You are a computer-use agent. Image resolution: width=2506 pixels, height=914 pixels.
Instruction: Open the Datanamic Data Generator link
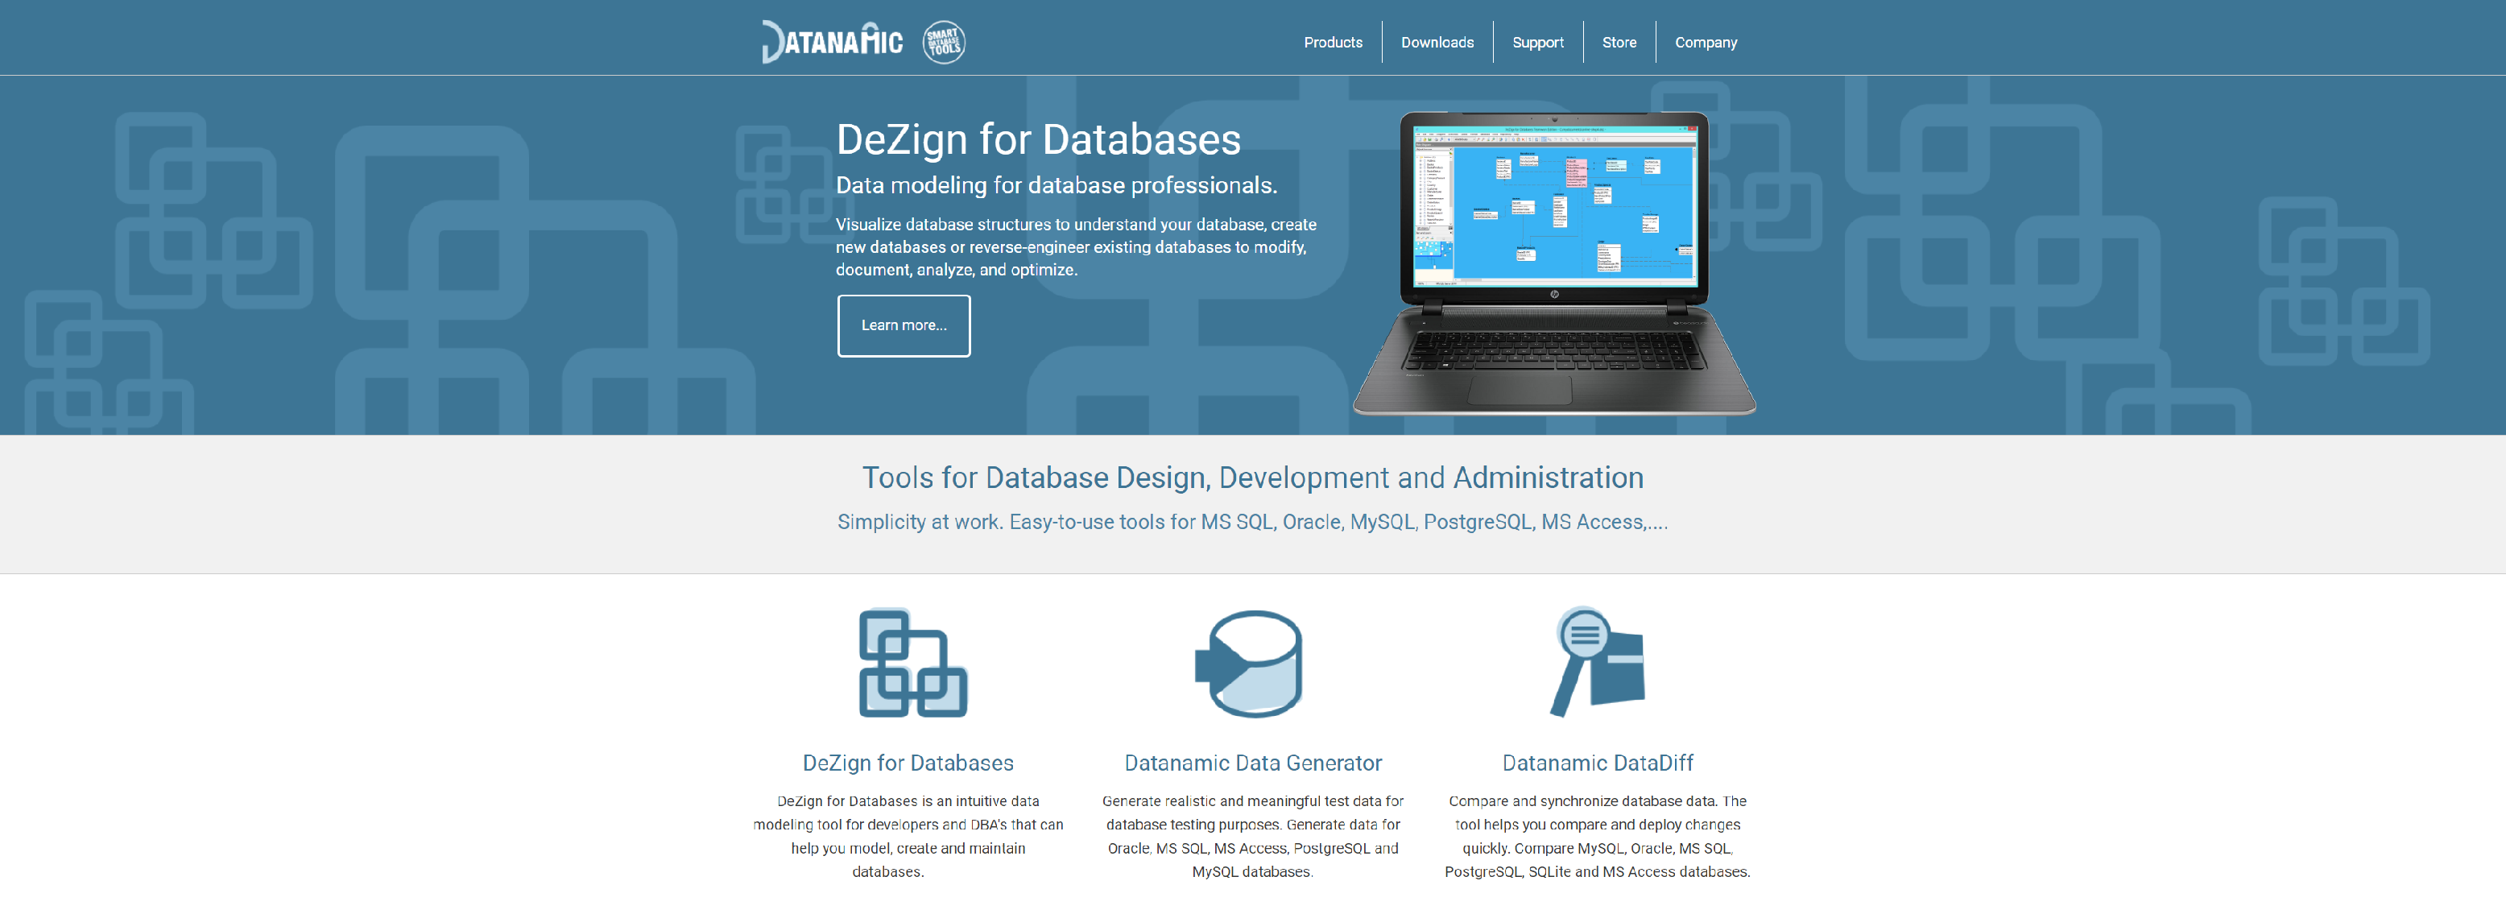pyautogui.click(x=1253, y=763)
